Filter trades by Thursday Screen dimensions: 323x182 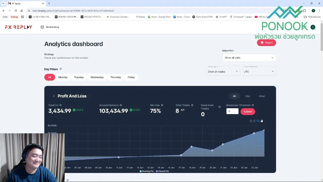[x=116, y=77]
